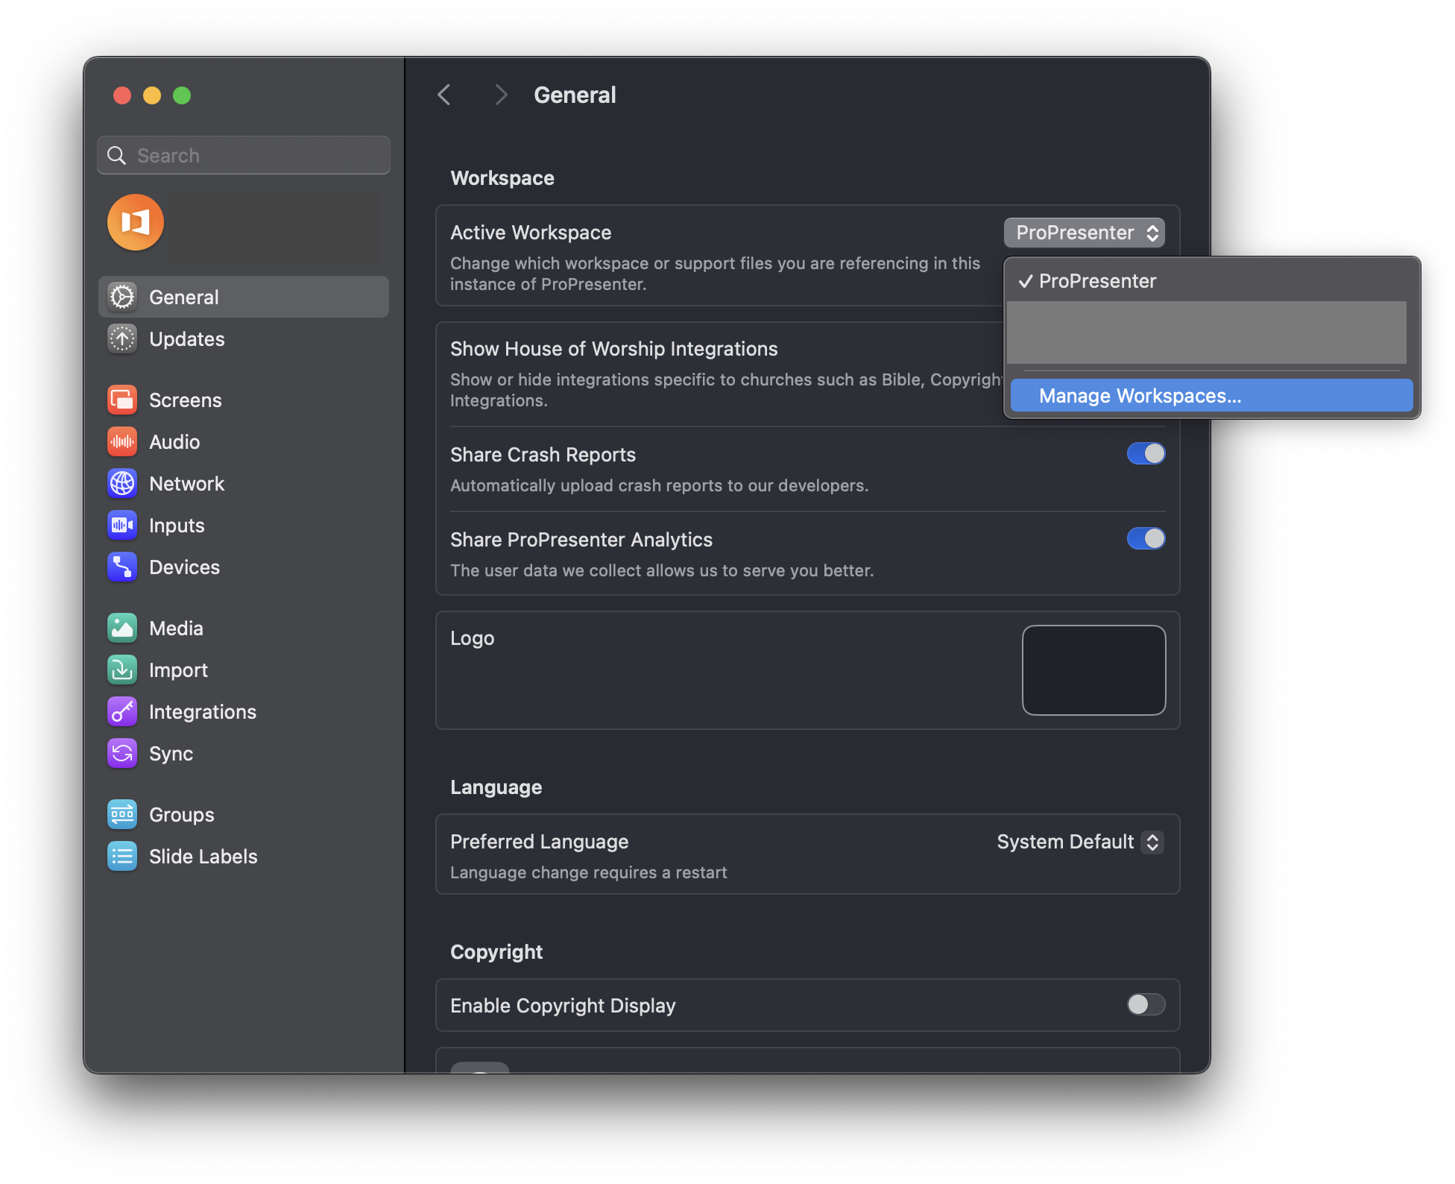Click the empty Logo image well
This screenshot has width=1455, height=1184.
[x=1093, y=670]
